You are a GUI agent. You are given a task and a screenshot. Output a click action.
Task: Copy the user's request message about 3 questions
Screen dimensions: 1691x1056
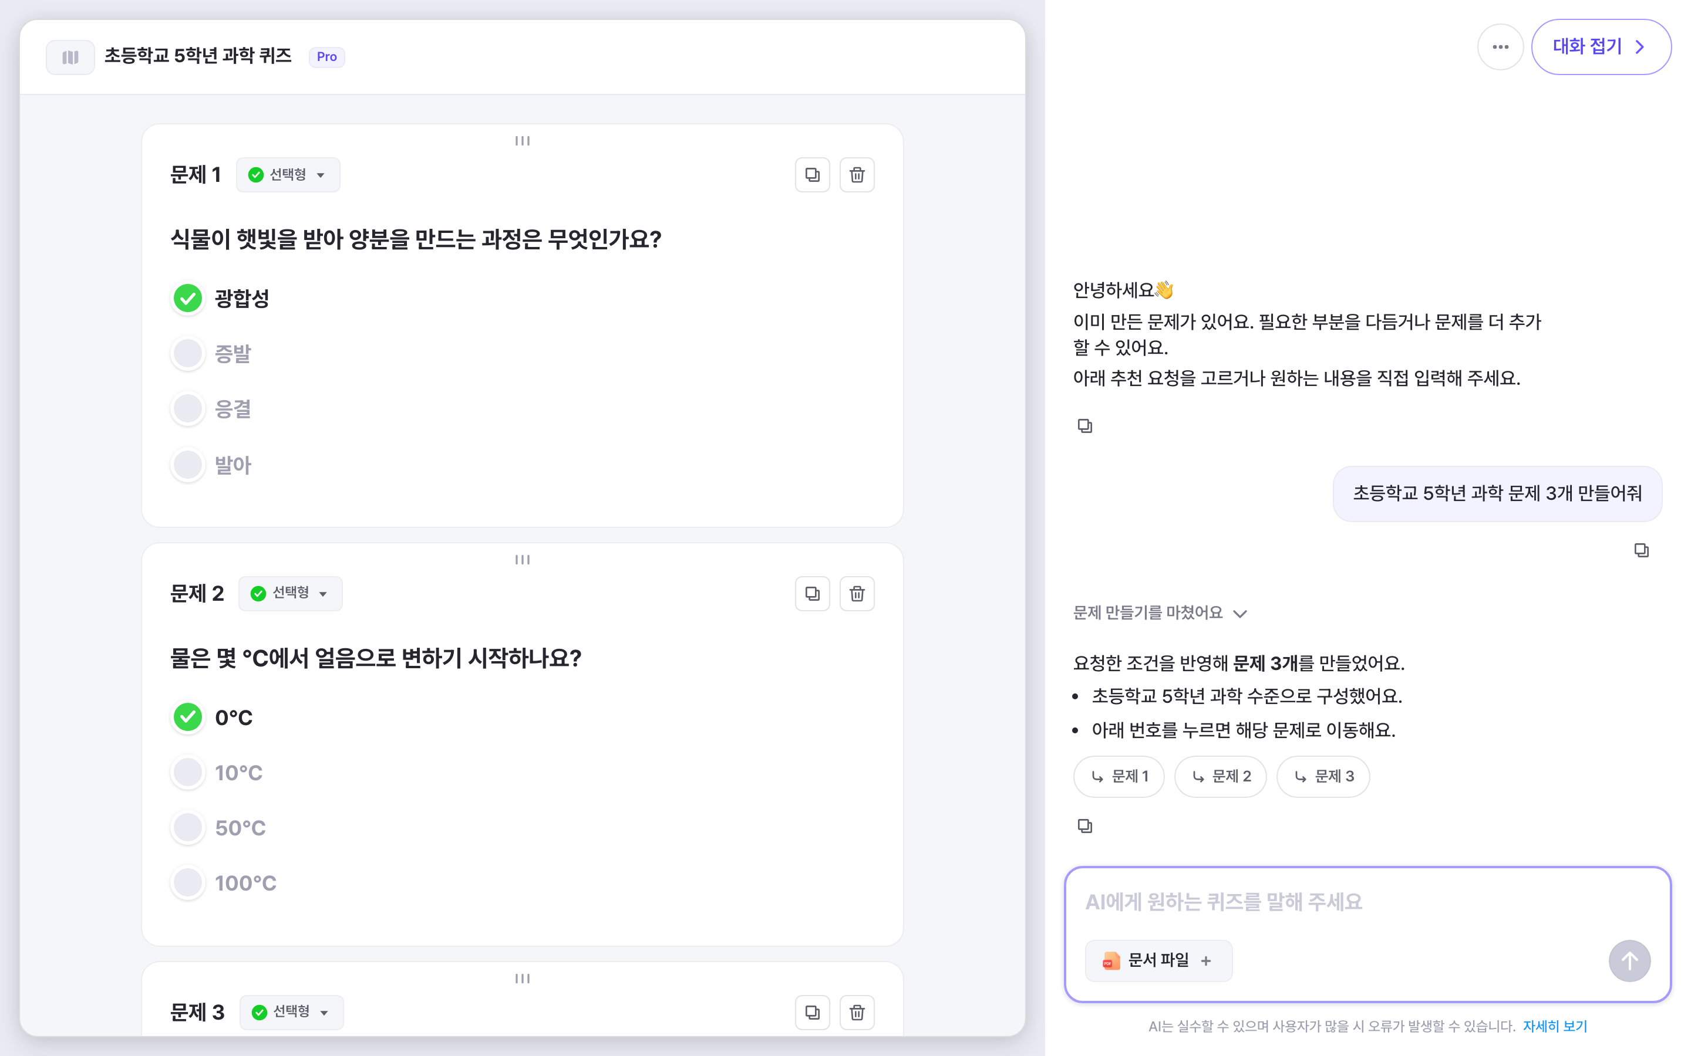pos(1642,550)
